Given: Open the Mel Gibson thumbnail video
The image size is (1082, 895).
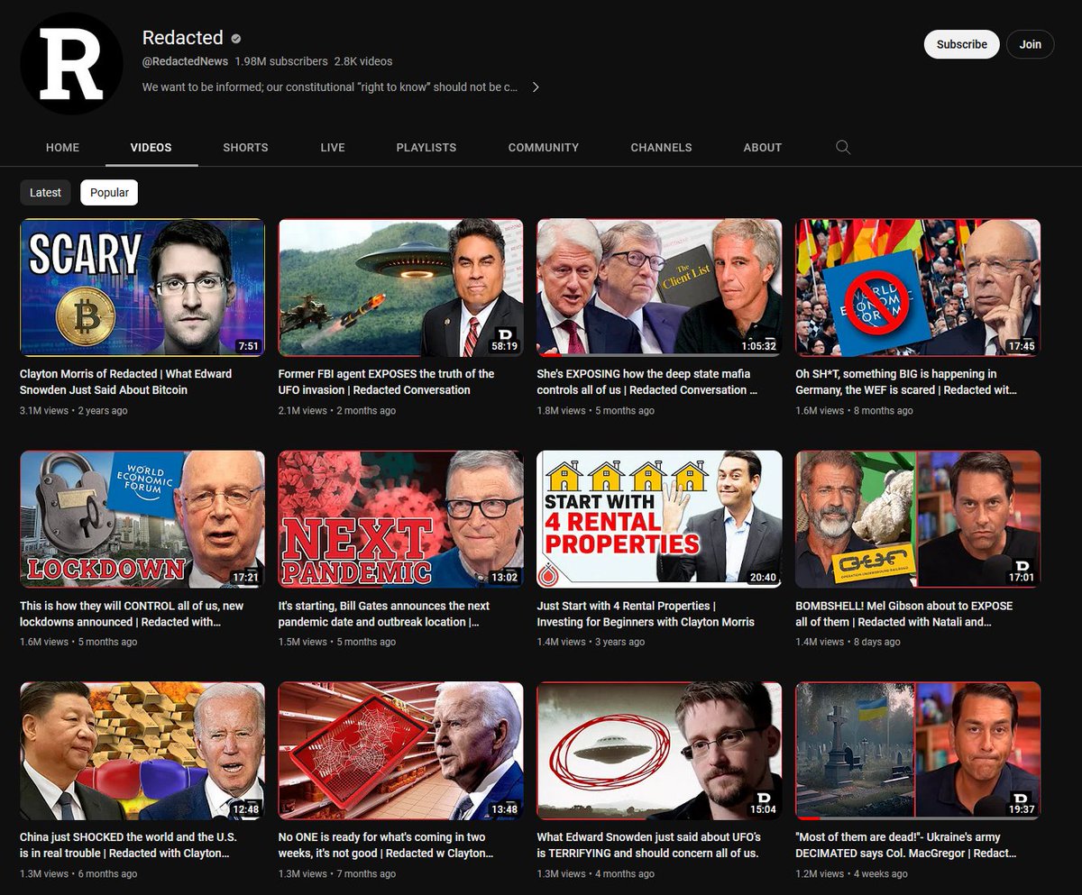Looking at the screenshot, I should pos(918,519).
